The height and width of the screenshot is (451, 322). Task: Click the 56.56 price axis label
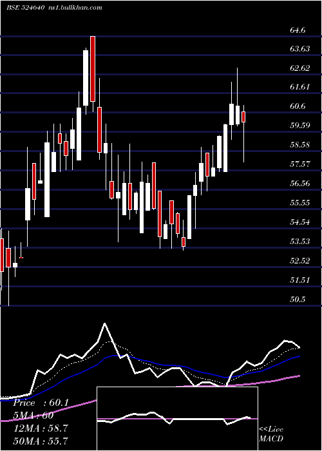tap(300, 183)
